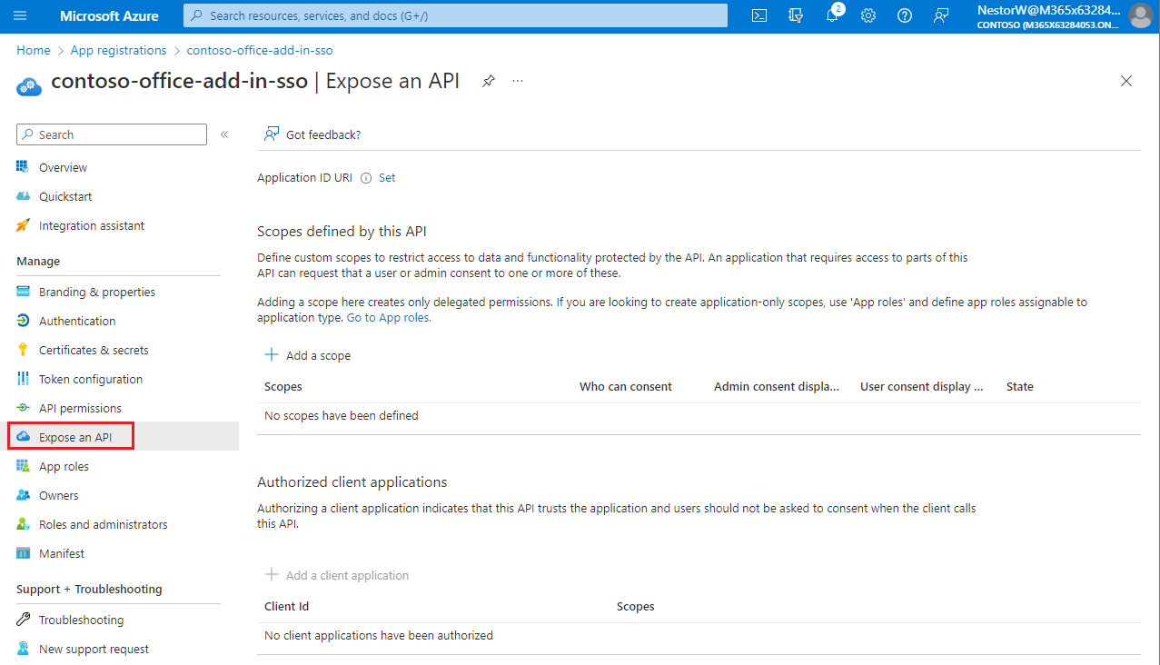Navigate to Authentication settings

point(76,320)
